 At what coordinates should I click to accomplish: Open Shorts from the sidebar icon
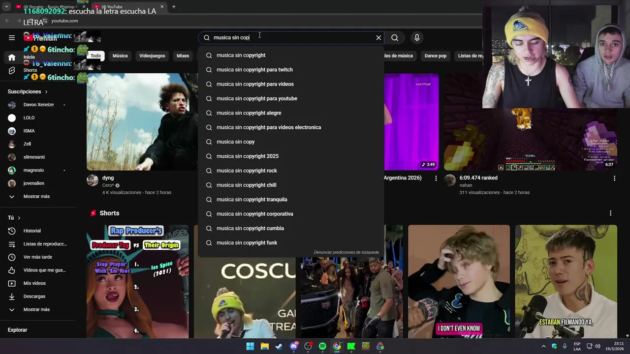point(12,70)
